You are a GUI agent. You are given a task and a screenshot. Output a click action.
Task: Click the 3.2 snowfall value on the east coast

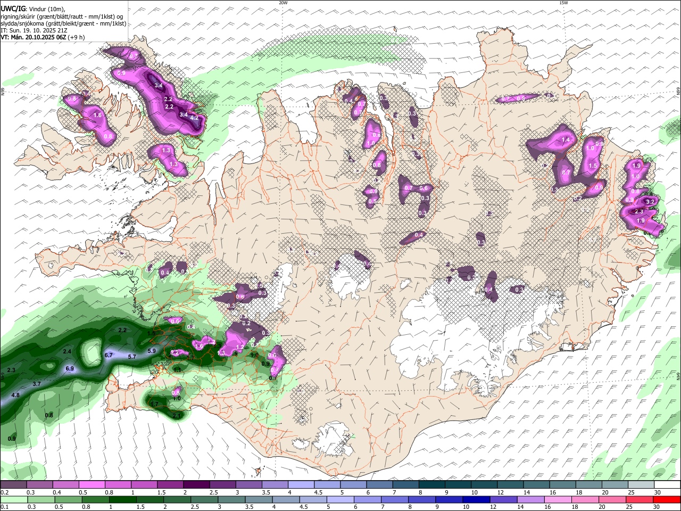(650, 202)
